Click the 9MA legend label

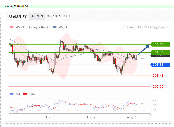(32, 94)
